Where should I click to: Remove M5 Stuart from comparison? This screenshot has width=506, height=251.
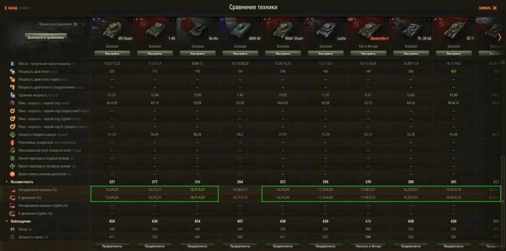tap(130, 19)
